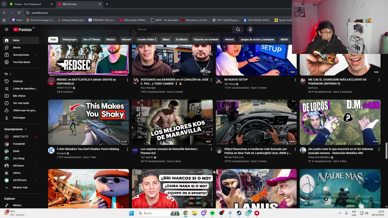Open HiClavero subscription channel
The image size is (388, 218).
point(21,166)
